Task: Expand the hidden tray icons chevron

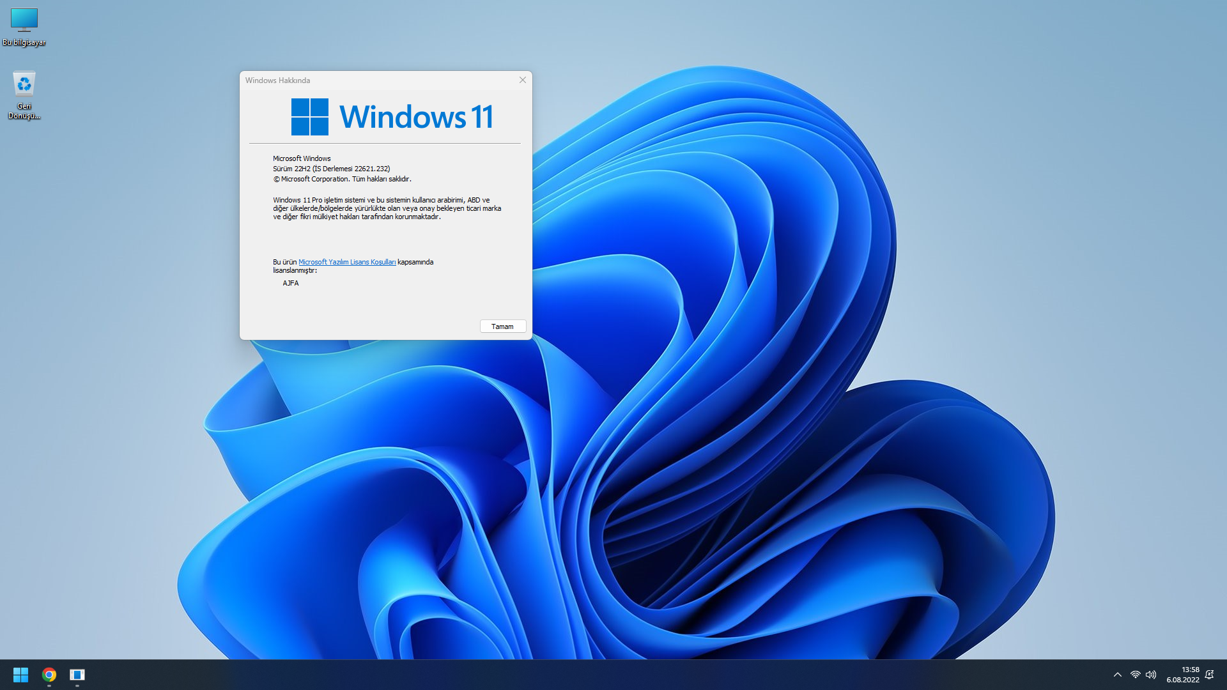Action: (x=1118, y=675)
